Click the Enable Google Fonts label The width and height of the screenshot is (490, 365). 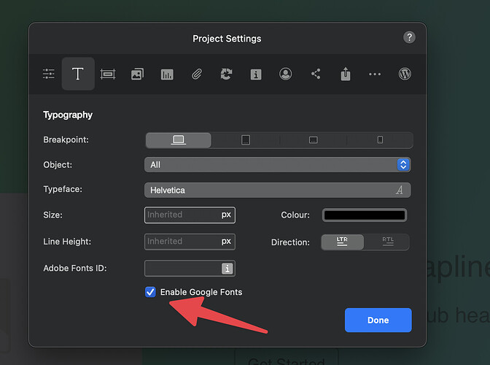pos(201,292)
